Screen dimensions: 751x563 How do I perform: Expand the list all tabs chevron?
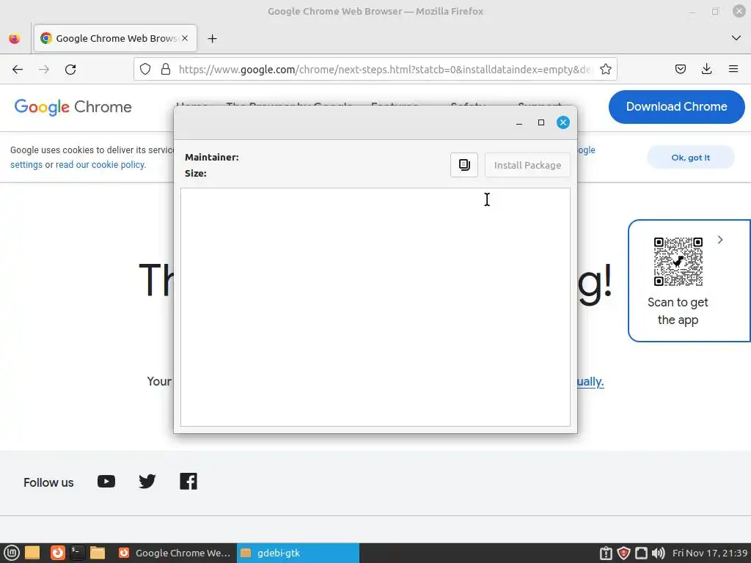pos(736,38)
